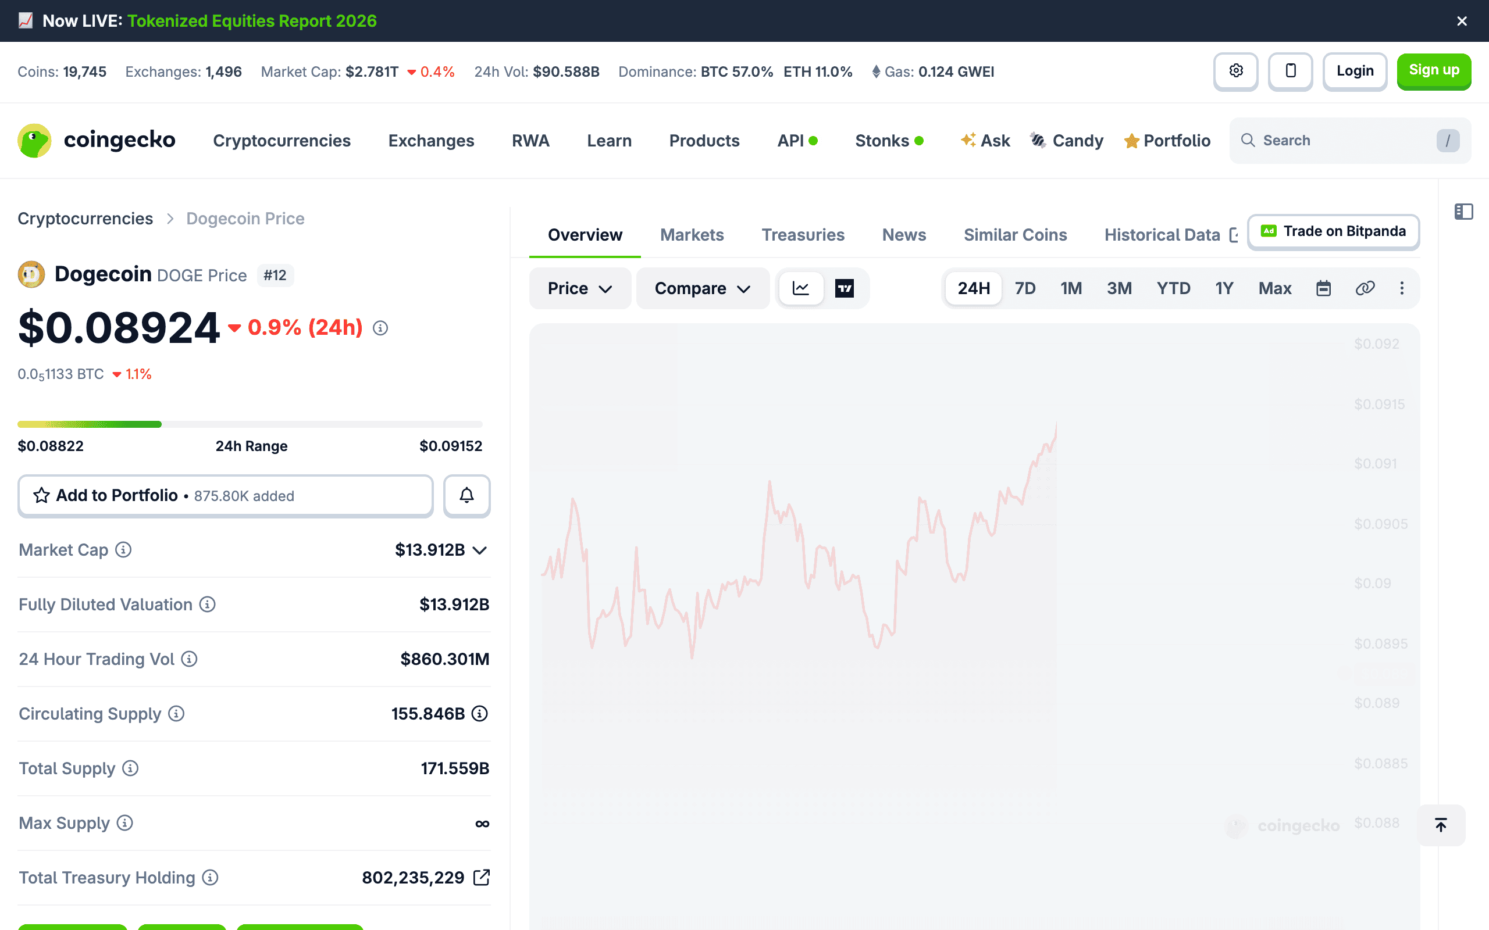Viewport: 1489px width, 930px height.
Task: Open the Portfolio star link
Action: [x=1167, y=141]
